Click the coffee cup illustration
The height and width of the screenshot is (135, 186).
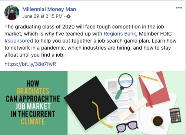158,121
